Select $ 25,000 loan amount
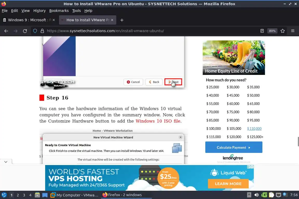Screen dimensions: 299x199 (x=213, y=87)
